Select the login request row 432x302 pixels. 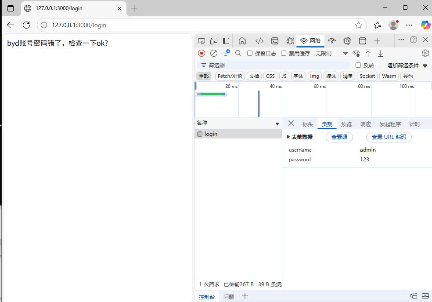pyautogui.click(x=238, y=134)
